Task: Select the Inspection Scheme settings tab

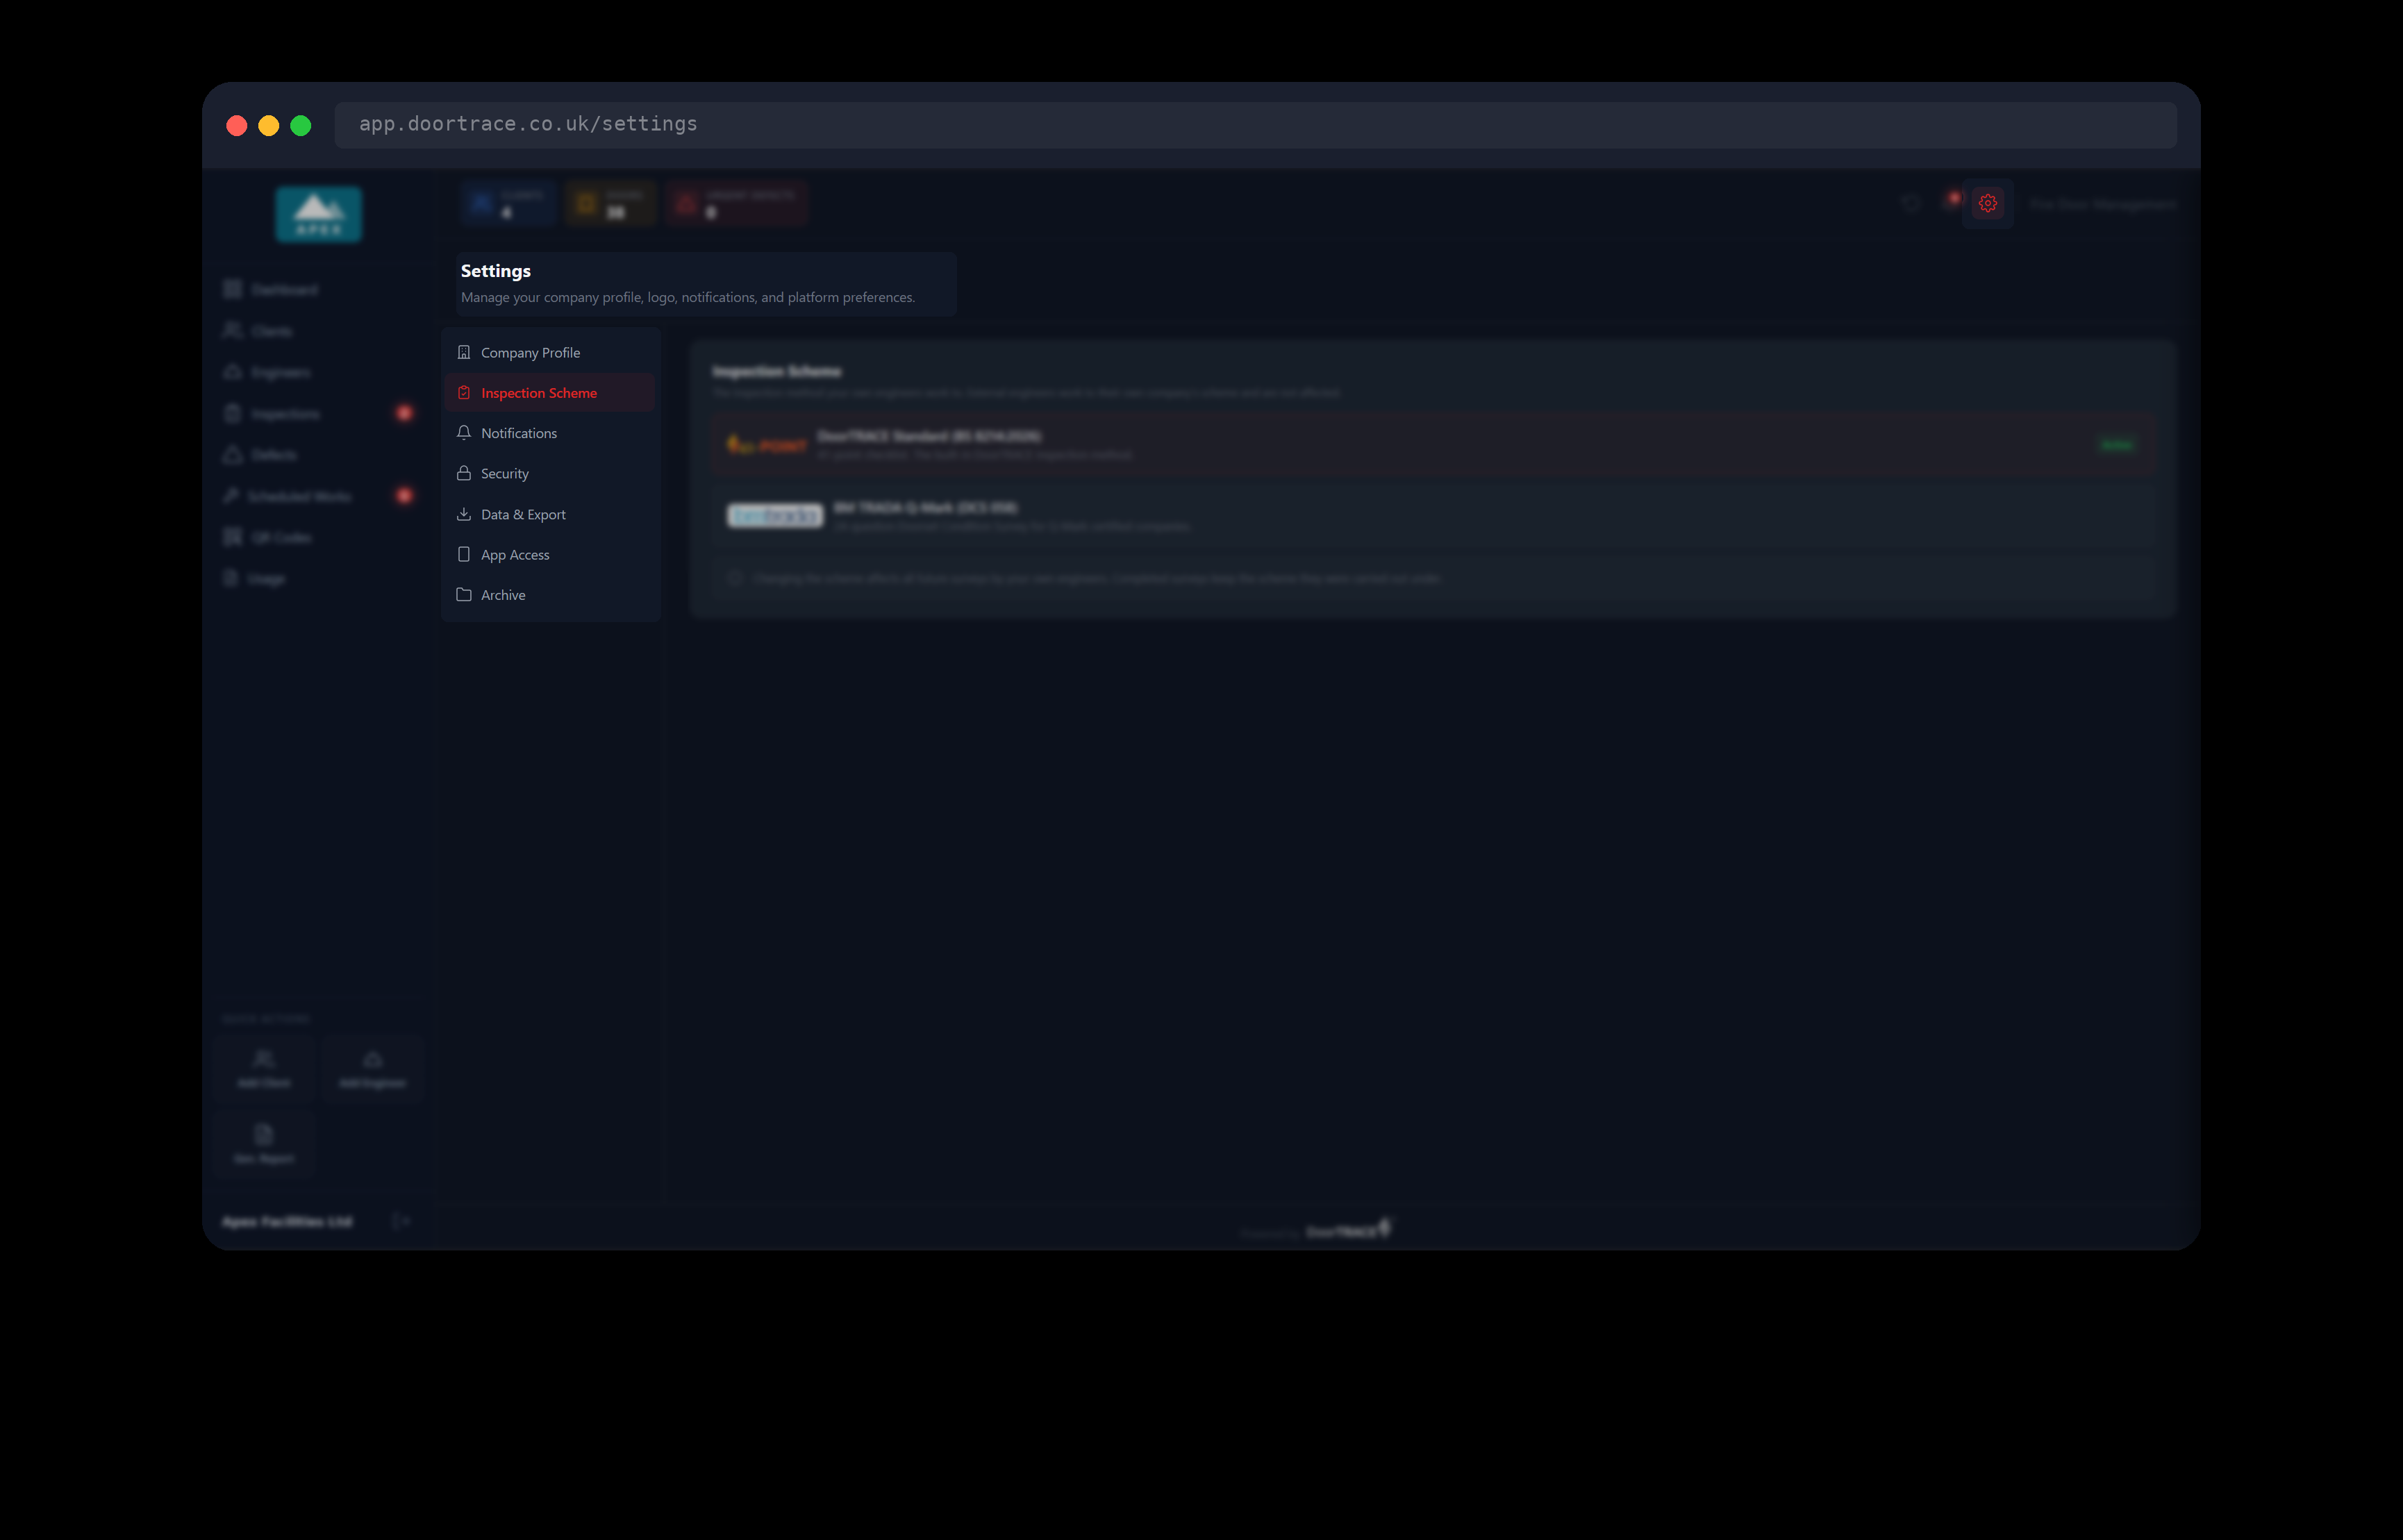Action: pyautogui.click(x=550, y=393)
